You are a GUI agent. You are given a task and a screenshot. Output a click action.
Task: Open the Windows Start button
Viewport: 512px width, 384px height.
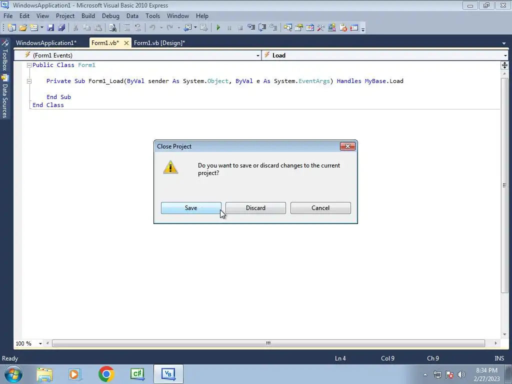point(13,374)
